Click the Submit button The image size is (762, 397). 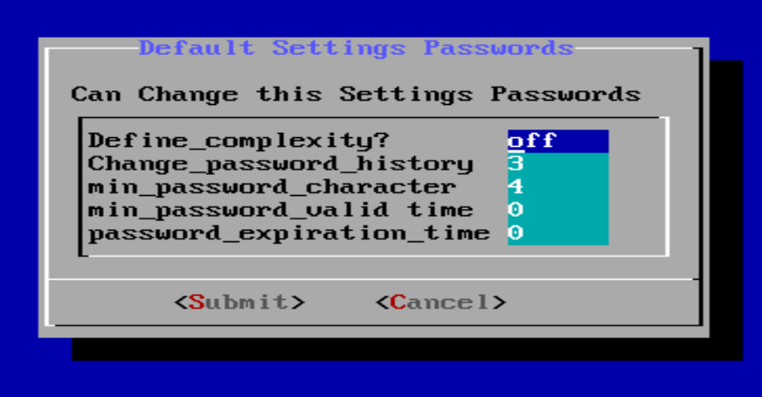click(239, 303)
